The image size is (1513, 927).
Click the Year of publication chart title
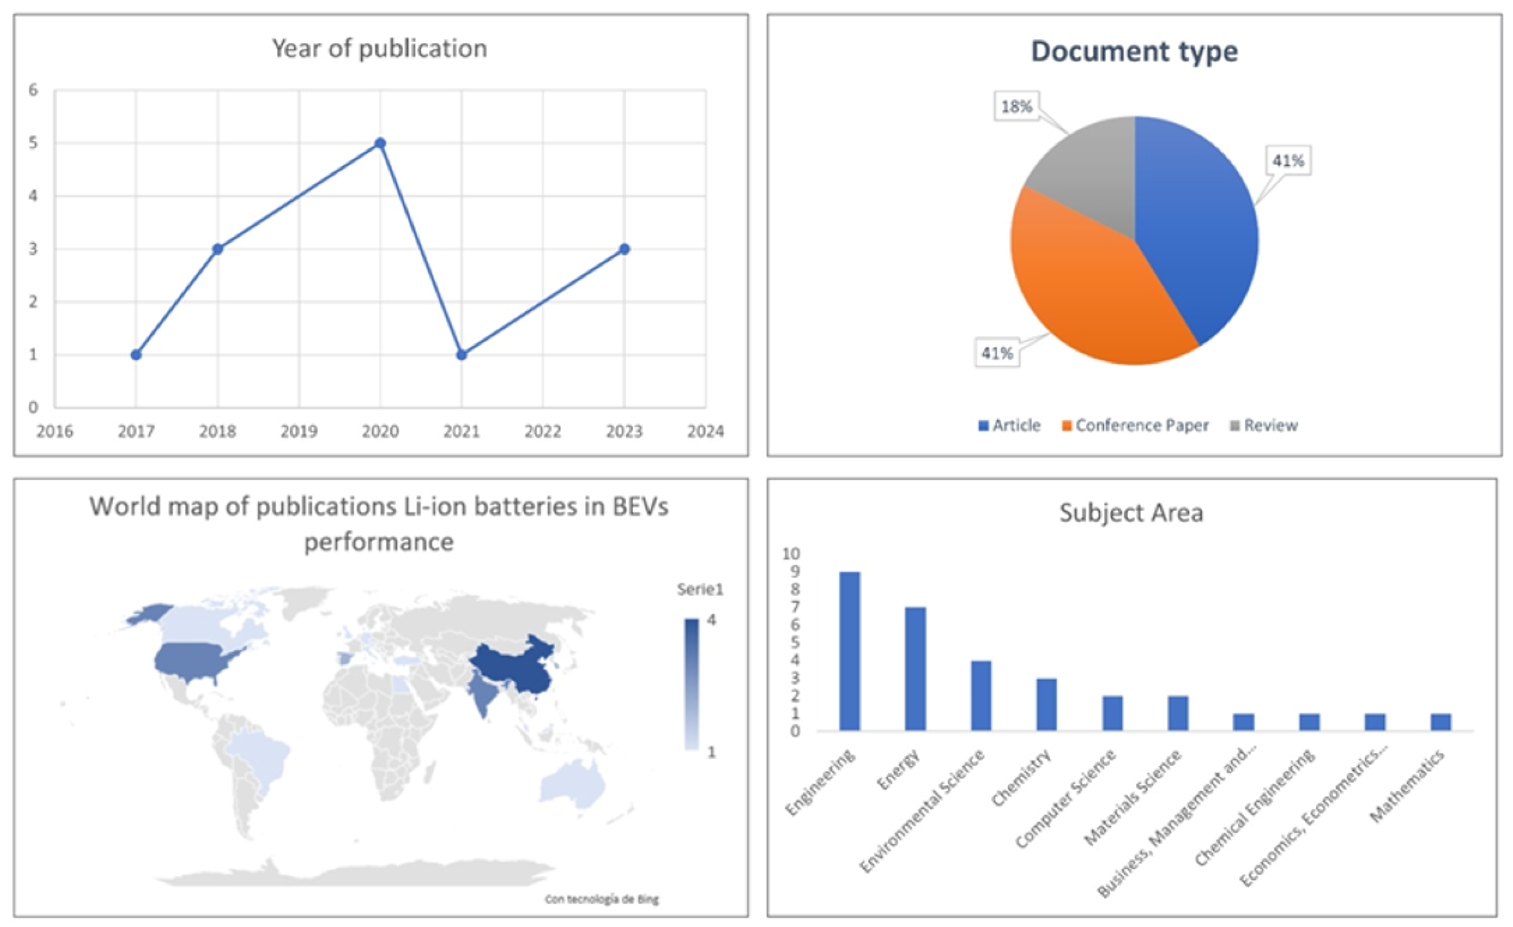(379, 48)
